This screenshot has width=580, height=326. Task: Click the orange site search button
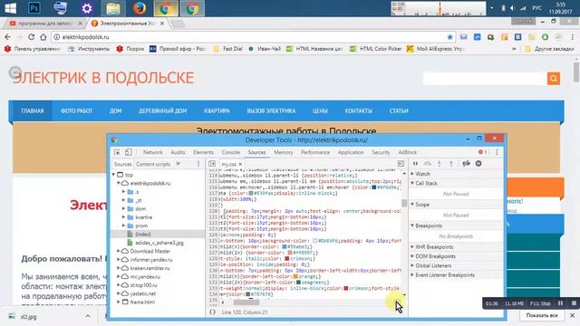tap(554, 79)
